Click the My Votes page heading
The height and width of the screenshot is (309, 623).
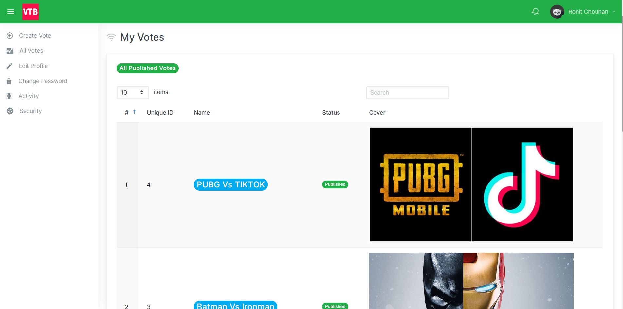(x=142, y=37)
